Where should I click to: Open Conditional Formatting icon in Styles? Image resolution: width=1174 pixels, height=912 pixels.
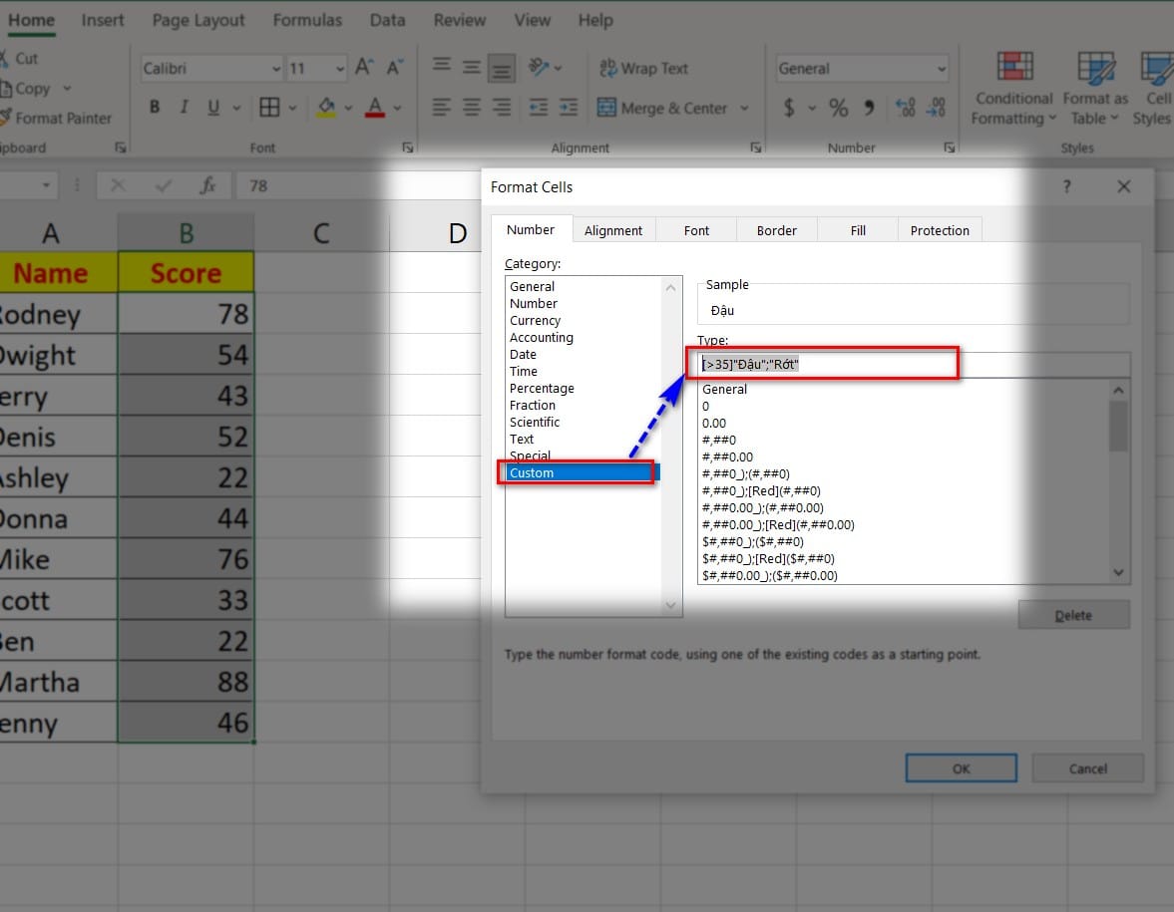coord(1014,68)
